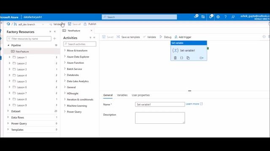Open the ashok_gupta account menu
Screen dimensions: 270x151
pyautogui.click(x=255, y=17)
